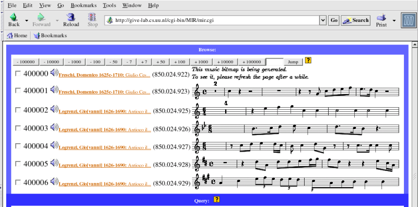Open the Back history dropdown arrow

[27, 20]
